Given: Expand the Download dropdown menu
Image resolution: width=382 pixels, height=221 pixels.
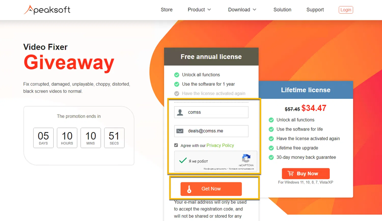Looking at the screenshot, I should tap(242, 10).
